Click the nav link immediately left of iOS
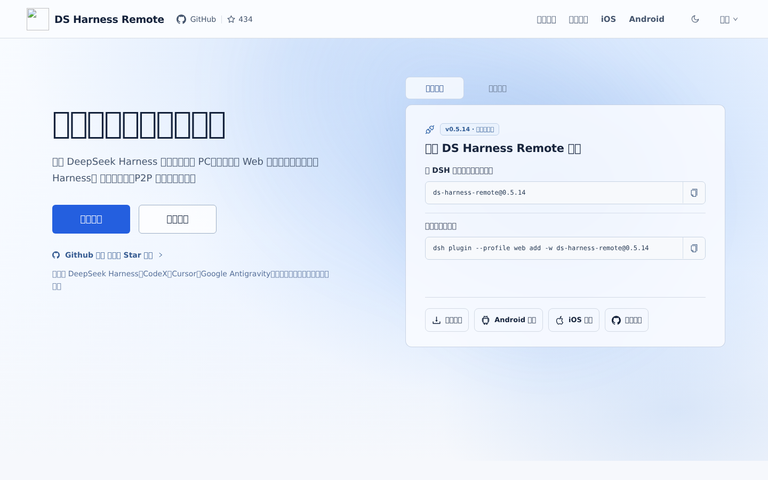Image resolution: width=768 pixels, height=480 pixels. (578, 19)
